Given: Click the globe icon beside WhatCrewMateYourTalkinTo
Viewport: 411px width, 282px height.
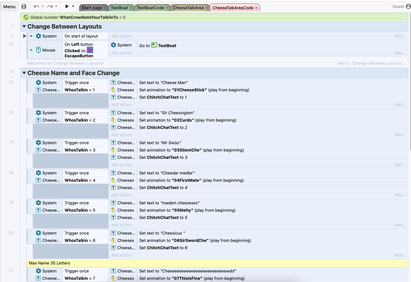Looking at the screenshot, I should tap(26, 17).
